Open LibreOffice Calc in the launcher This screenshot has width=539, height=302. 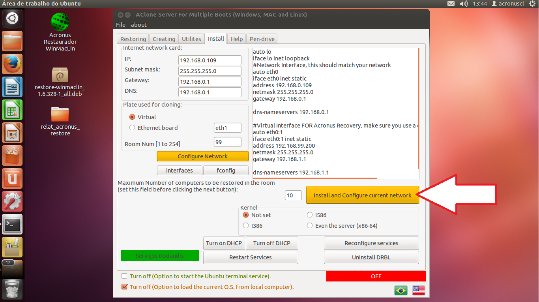12,110
